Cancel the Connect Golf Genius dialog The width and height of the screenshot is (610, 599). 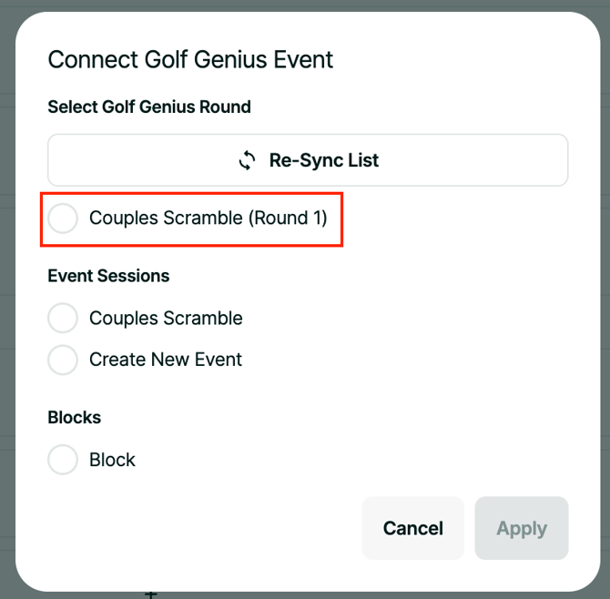click(413, 528)
